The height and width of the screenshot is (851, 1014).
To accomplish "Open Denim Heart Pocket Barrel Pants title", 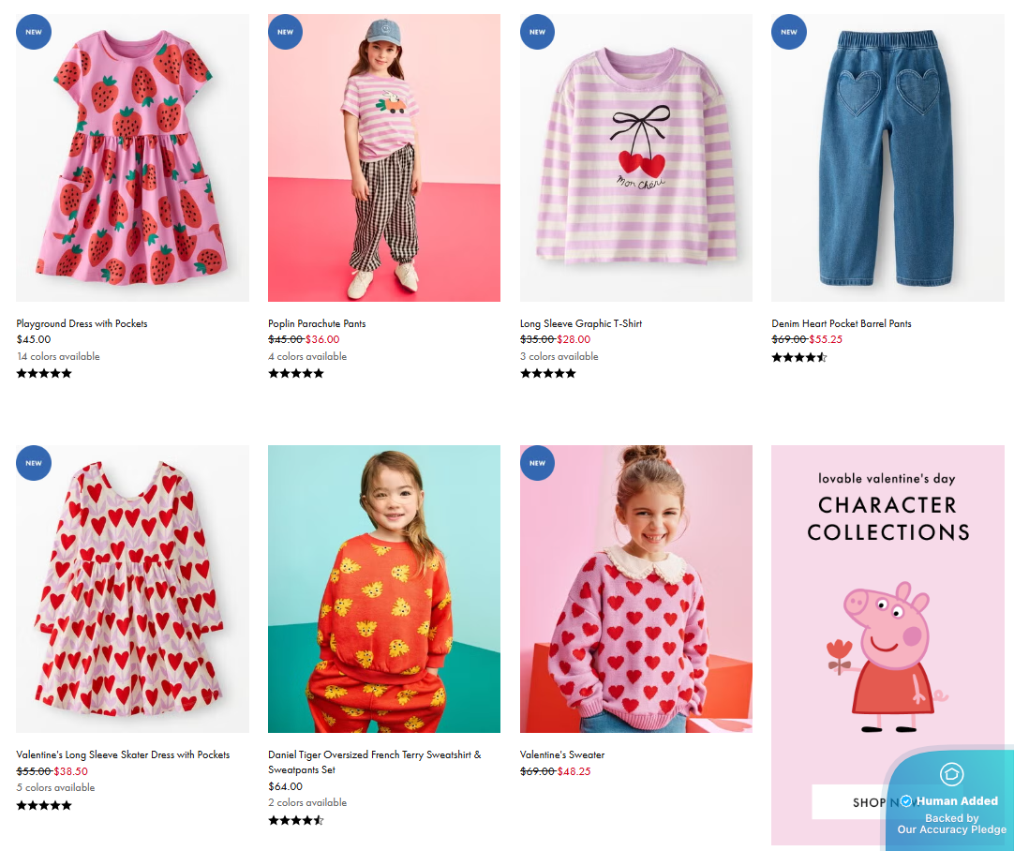I will pyautogui.click(x=842, y=323).
